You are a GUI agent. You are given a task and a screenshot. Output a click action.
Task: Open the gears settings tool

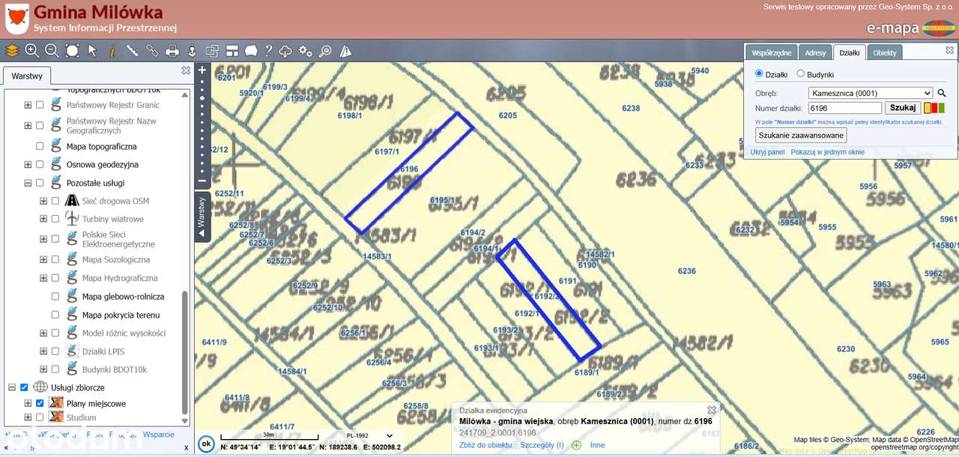click(x=306, y=51)
